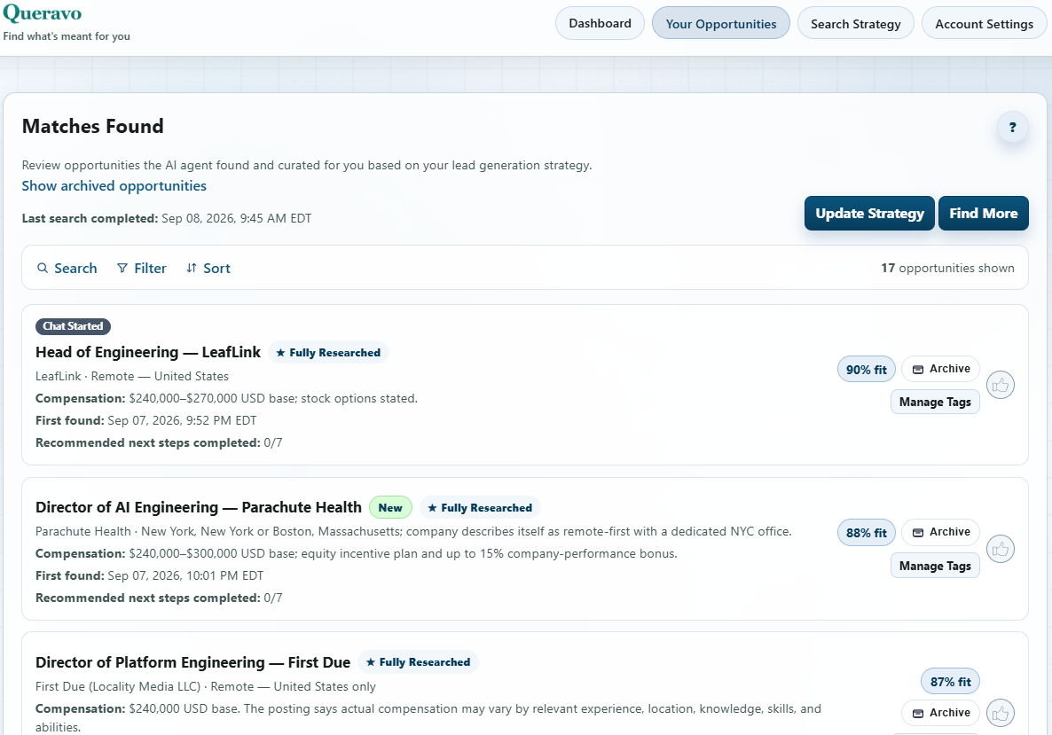
Task: Click Parachute Health's Fully Researched badge
Action: point(481,508)
